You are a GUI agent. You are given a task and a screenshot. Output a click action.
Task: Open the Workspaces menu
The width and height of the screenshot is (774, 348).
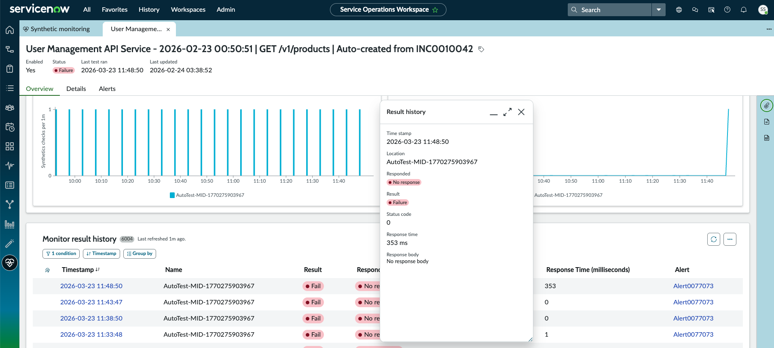(188, 10)
